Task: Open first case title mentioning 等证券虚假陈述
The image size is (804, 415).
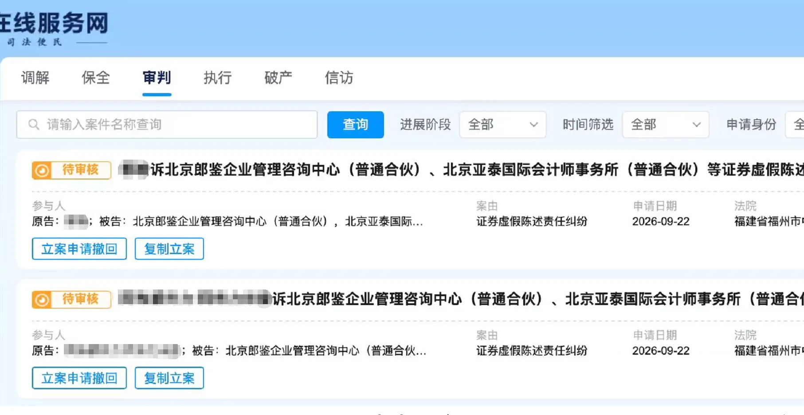Action: [x=461, y=169]
